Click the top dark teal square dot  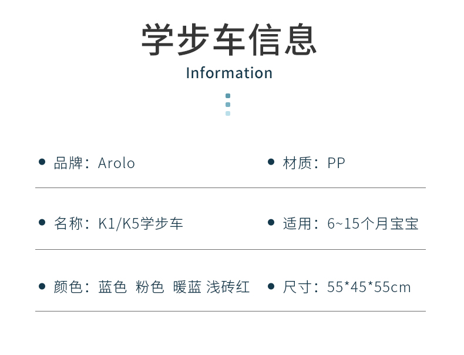tap(228, 96)
